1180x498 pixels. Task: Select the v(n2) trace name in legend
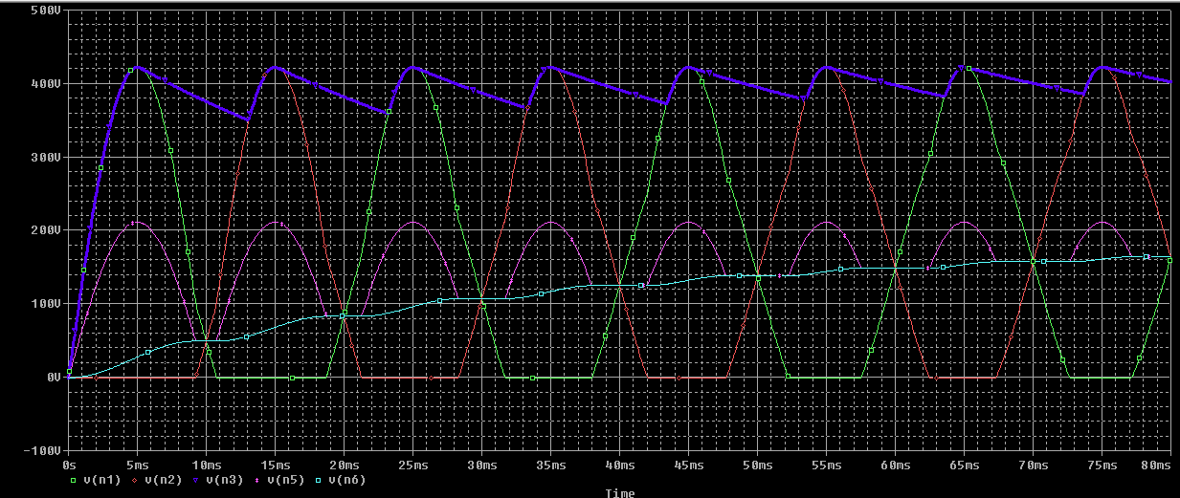coord(163,479)
